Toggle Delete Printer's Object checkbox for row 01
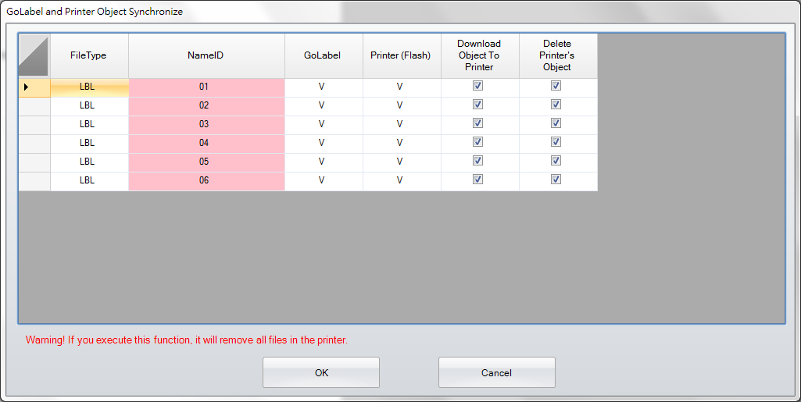The image size is (801, 402). point(556,86)
